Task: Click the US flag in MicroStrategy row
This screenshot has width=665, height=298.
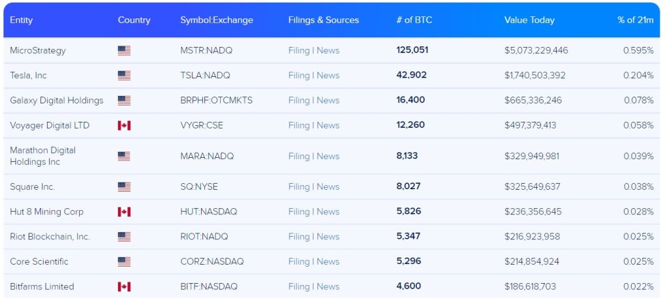Action: pyautogui.click(x=124, y=51)
